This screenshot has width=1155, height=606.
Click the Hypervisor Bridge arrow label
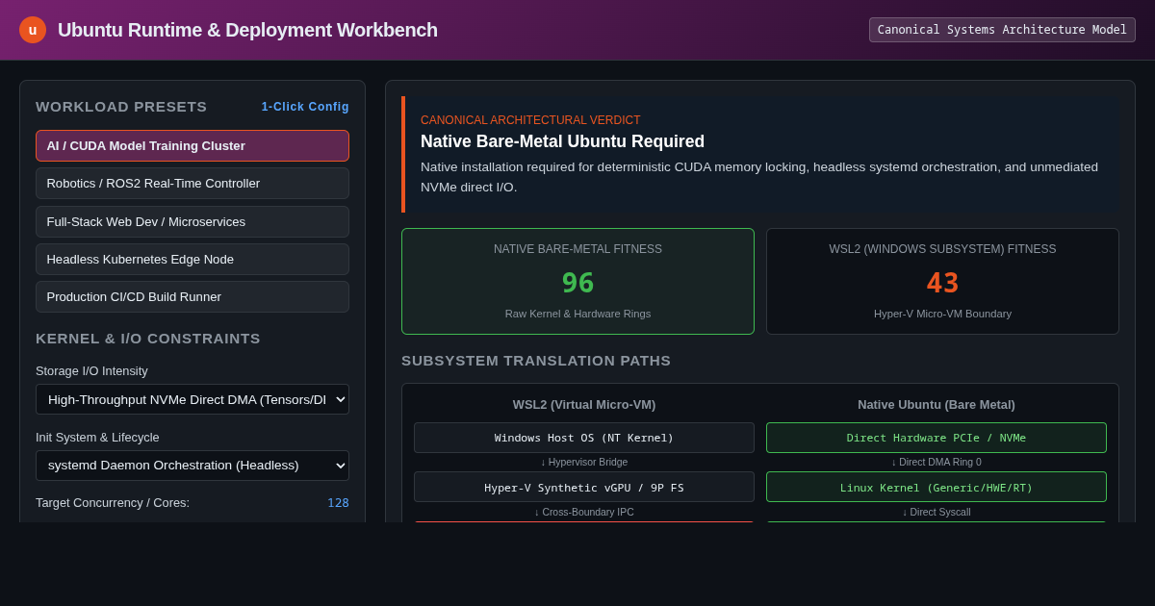584,463
